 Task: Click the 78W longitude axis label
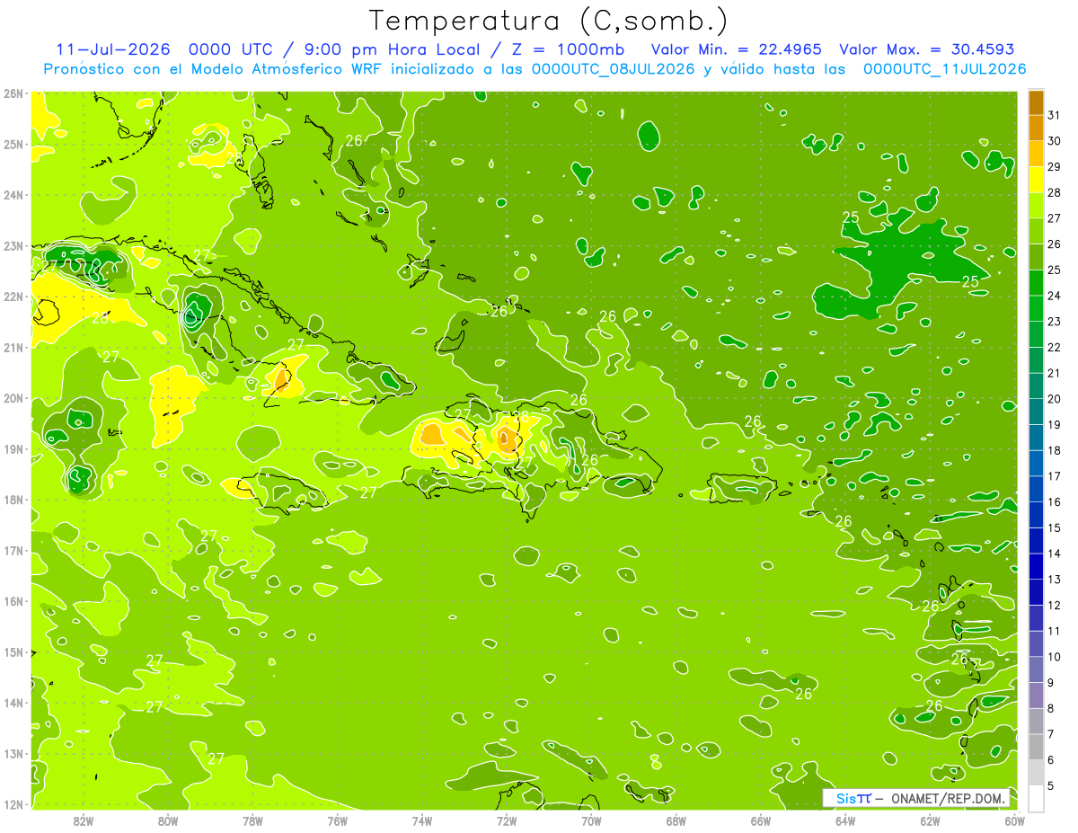[x=252, y=820]
